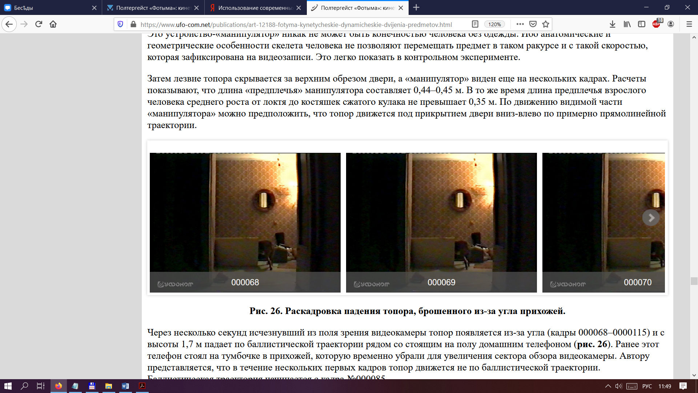Click the Firefox reload page button

pyautogui.click(x=39, y=24)
